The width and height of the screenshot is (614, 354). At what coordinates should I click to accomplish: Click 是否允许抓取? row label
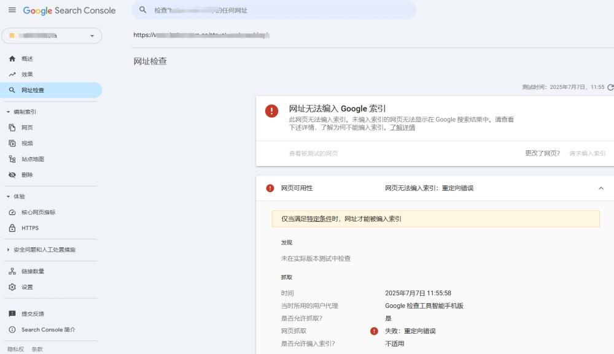pos(301,318)
